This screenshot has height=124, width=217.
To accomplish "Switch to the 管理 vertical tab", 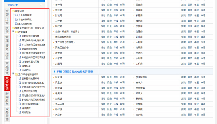I will (7, 39).
